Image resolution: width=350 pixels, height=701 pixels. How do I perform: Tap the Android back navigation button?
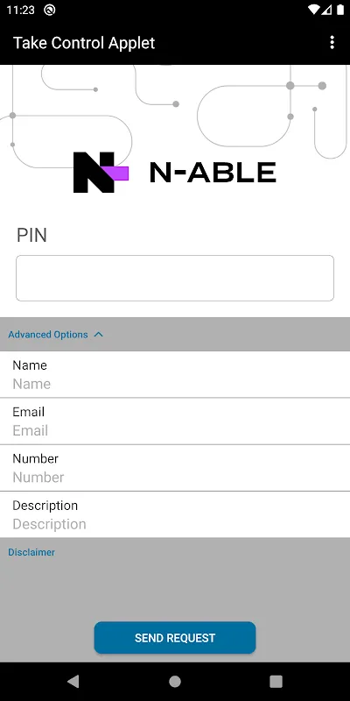(73, 682)
